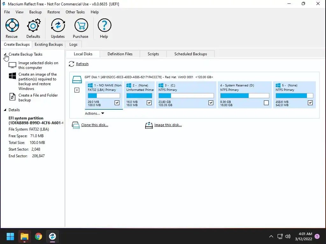Click the usage bar of partition 1 NO NAME
The width and height of the screenshot is (326, 244).
104,96
